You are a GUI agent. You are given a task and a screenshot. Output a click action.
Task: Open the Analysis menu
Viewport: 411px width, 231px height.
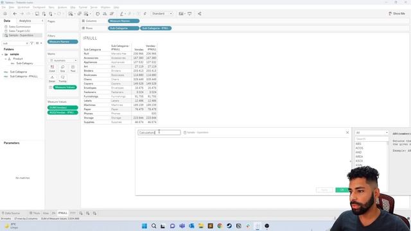[62, 7]
